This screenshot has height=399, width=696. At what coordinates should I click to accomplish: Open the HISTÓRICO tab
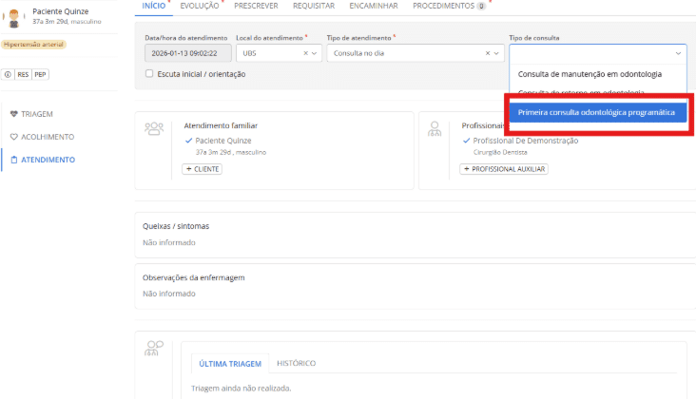click(x=296, y=364)
